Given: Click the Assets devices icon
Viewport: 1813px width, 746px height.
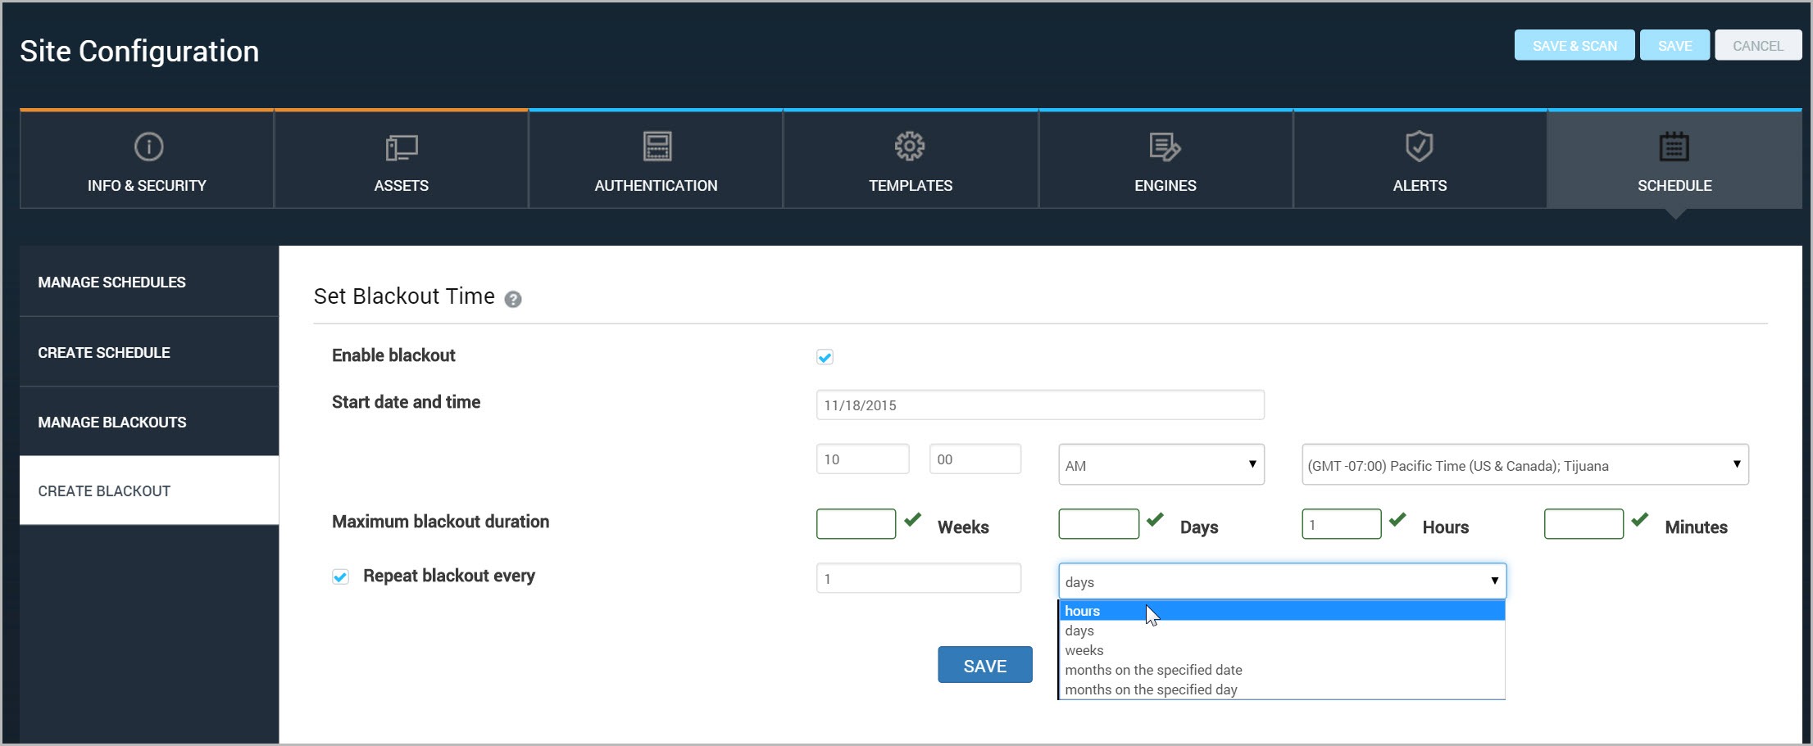Looking at the screenshot, I should click(x=402, y=147).
